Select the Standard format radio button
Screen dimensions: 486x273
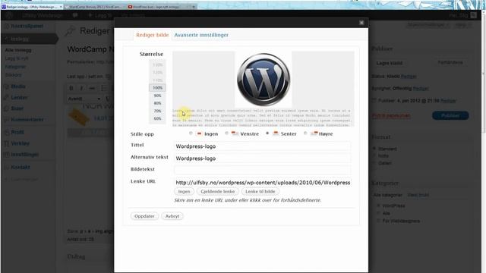click(374, 149)
